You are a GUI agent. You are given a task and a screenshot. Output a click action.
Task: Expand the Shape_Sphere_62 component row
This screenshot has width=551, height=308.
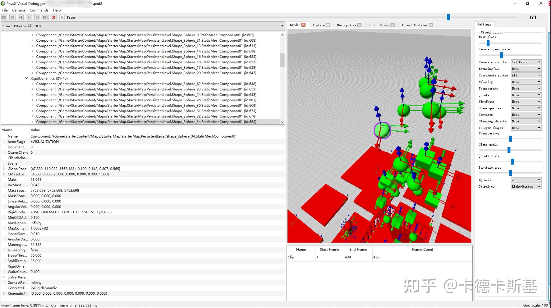click(32, 84)
